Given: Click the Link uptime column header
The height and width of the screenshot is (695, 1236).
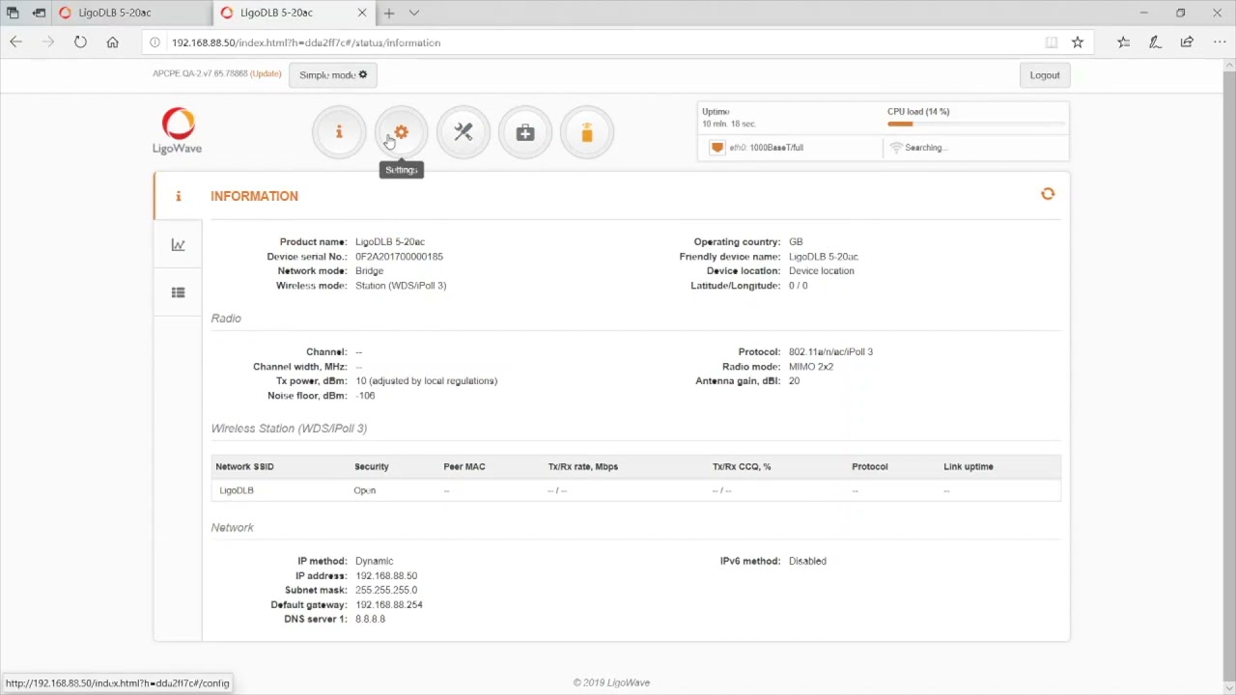Looking at the screenshot, I should (969, 466).
